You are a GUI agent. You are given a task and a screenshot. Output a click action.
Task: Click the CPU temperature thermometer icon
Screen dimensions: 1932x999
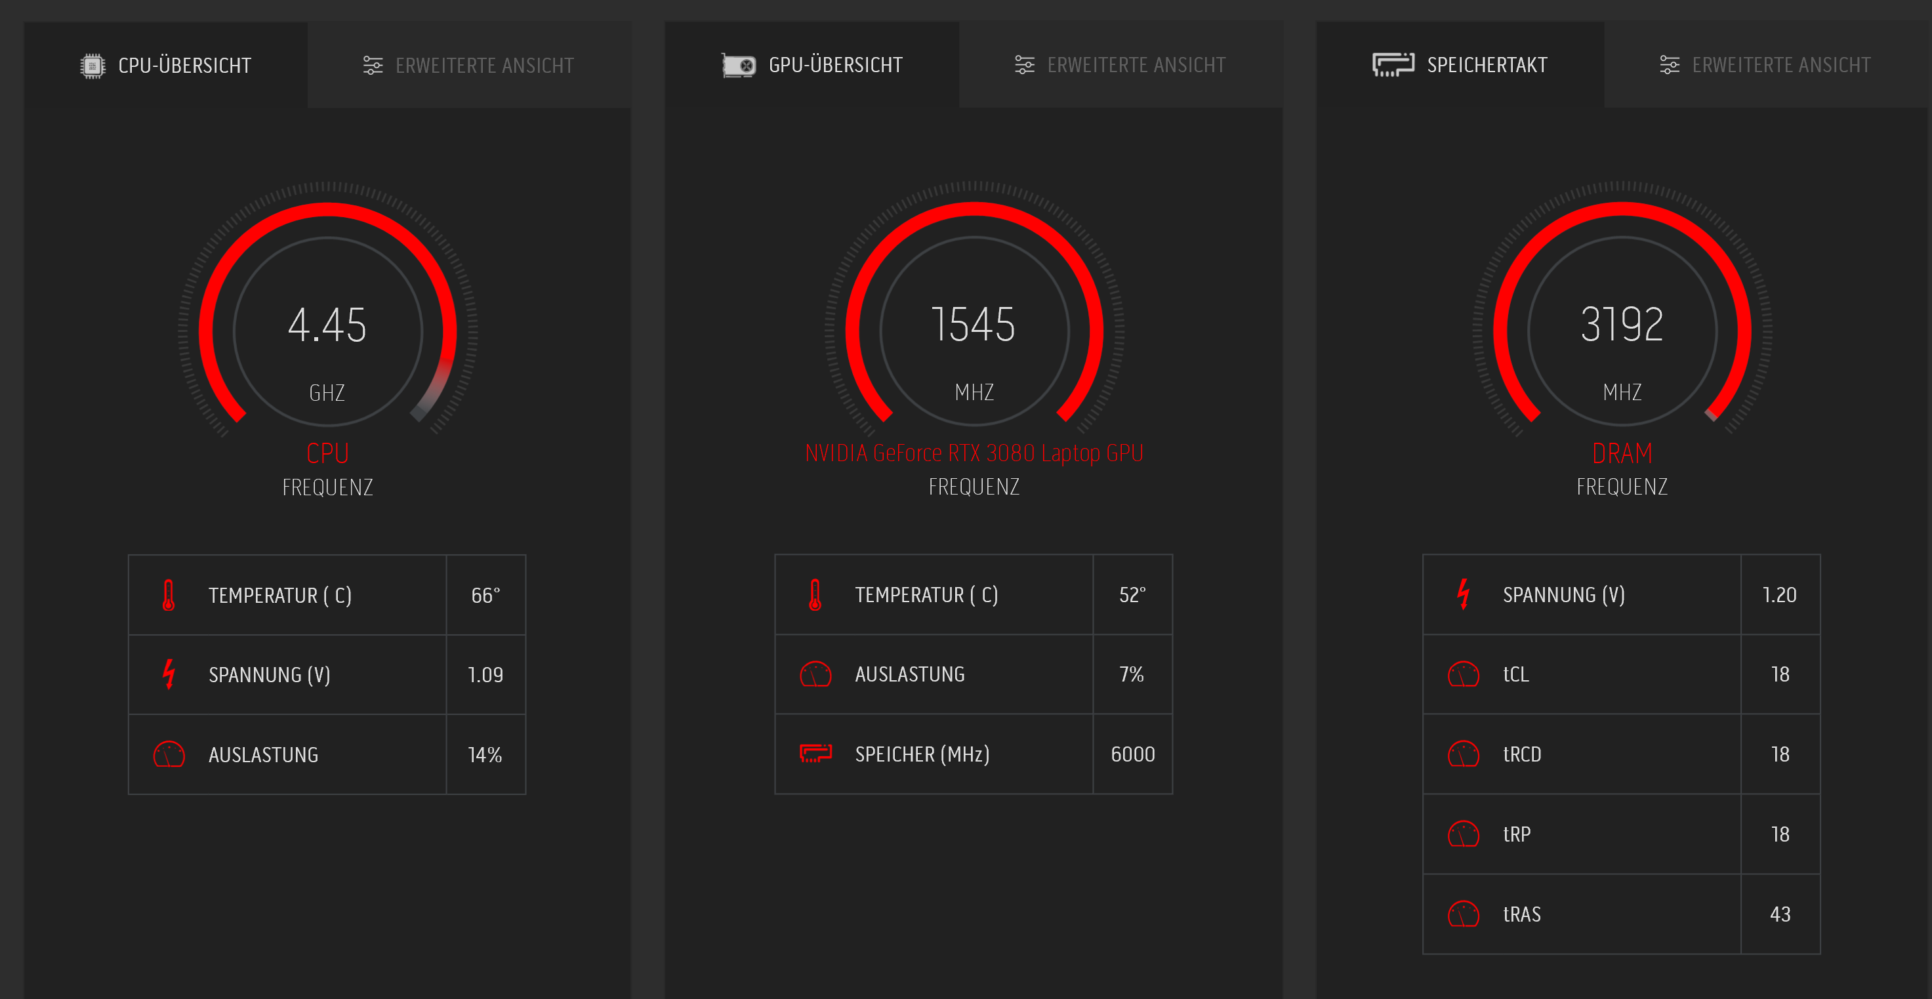click(x=169, y=595)
